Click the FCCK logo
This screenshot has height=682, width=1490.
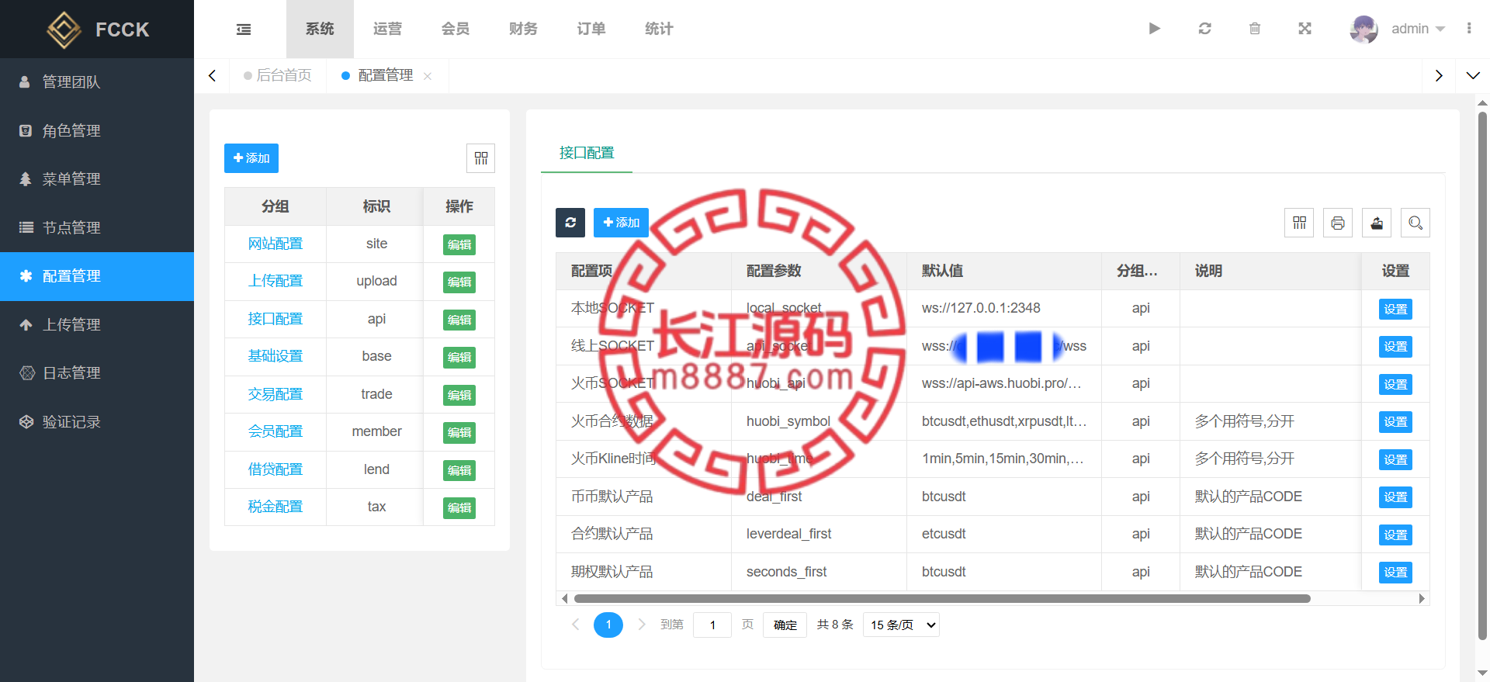[97, 29]
